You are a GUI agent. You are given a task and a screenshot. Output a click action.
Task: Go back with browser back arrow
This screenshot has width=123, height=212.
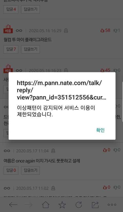click(13, 205)
